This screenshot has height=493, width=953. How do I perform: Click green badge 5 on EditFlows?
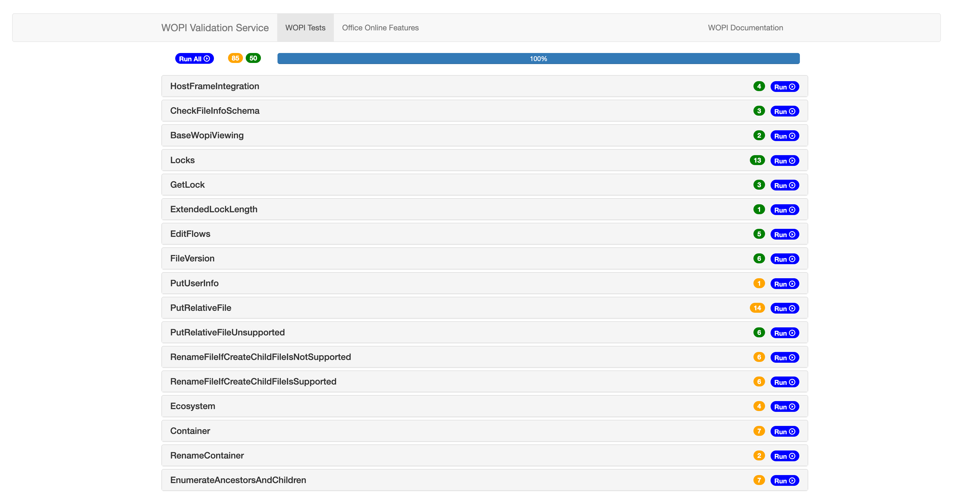(x=759, y=234)
